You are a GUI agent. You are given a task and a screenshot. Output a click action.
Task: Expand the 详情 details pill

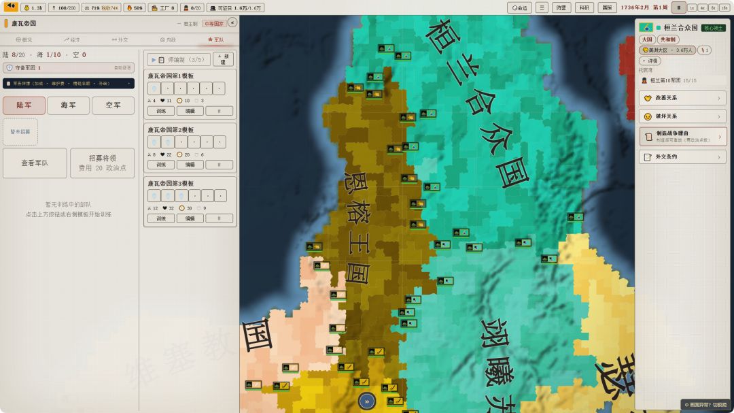650,61
